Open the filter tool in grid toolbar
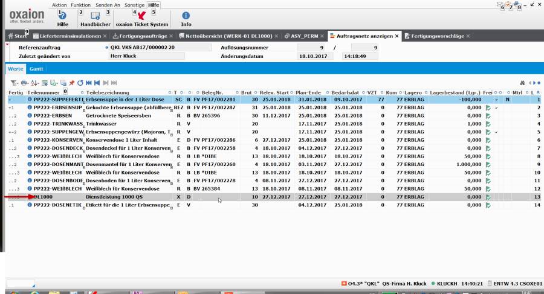 click(x=15, y=83)
